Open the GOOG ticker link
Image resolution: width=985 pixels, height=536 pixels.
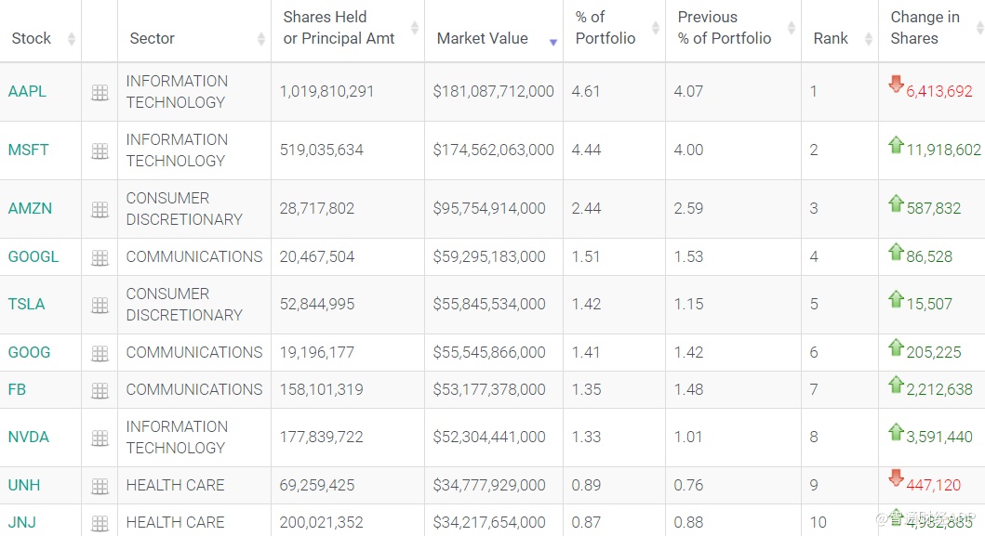tap(29, 352)
